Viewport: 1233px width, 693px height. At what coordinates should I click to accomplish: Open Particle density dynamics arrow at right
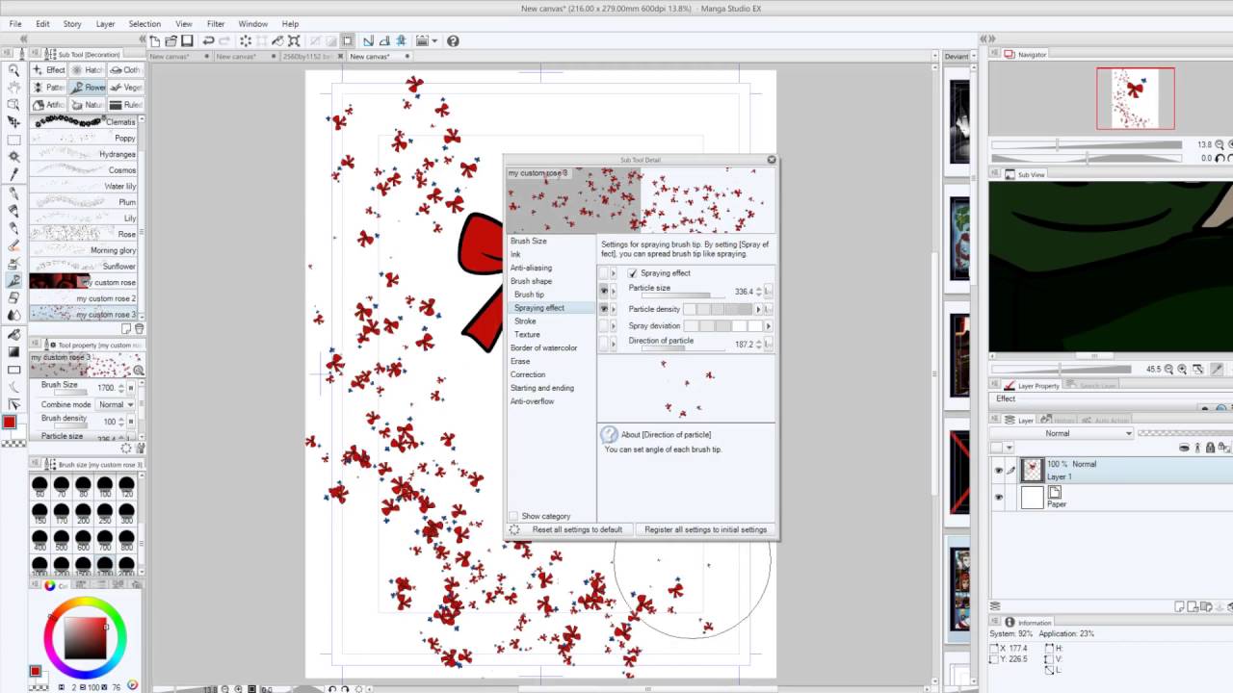[769, 309]
